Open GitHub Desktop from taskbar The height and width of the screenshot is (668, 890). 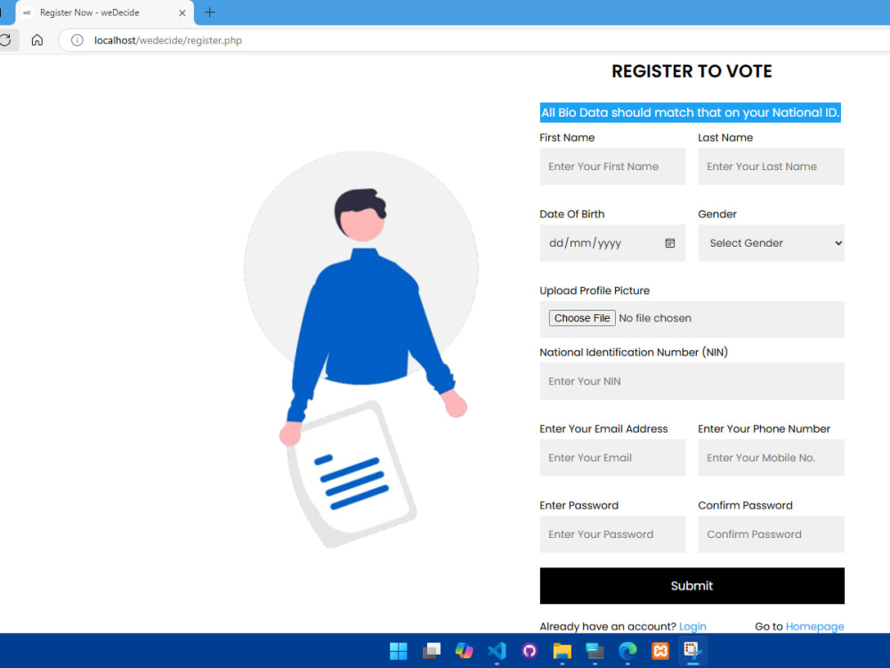click(529, 651)
